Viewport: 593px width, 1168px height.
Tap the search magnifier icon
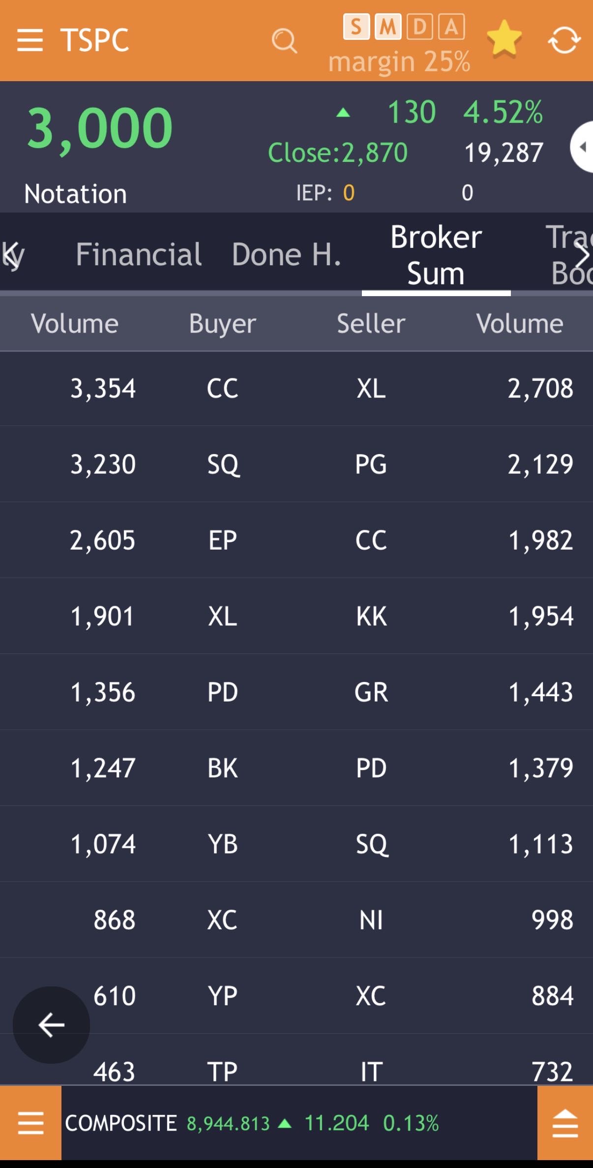284,41
